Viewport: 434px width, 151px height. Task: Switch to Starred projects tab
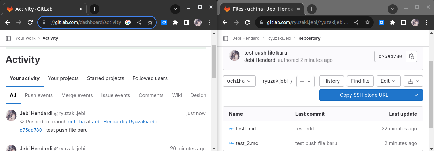click(x=106, y=78)
